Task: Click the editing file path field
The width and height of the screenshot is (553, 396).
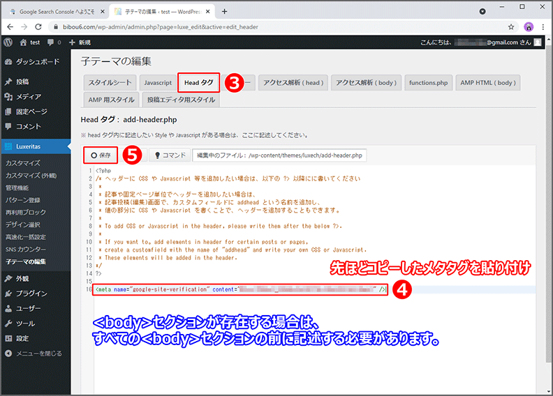Action: 279,155
